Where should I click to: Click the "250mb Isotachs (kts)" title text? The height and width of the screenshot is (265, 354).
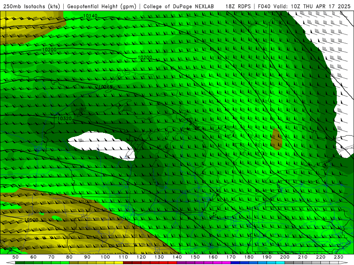(31, 7)
